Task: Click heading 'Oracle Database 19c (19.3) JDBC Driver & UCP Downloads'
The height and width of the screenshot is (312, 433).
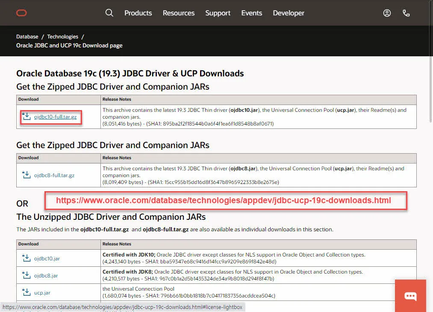Action: tap(130, 73)
